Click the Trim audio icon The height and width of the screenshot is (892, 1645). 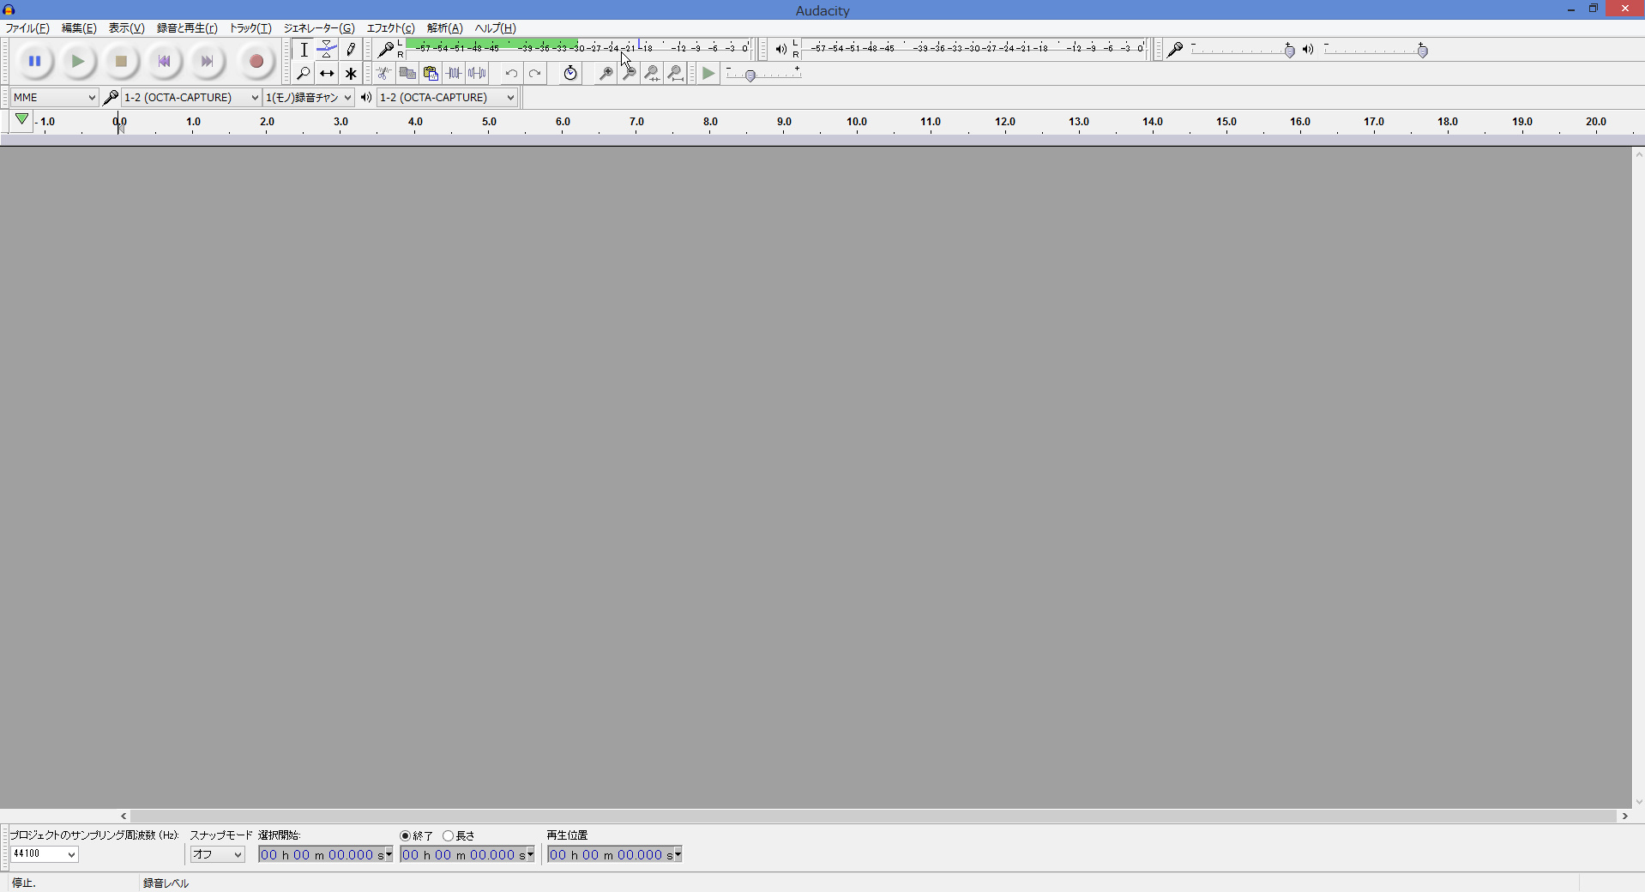[454, 73]
